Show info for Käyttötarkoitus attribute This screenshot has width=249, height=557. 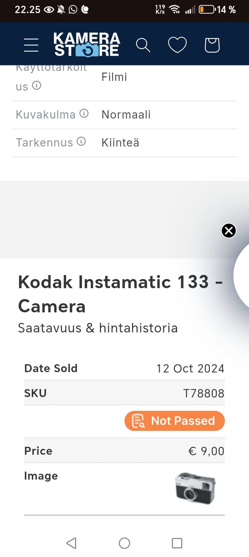(x=37, y=85)
